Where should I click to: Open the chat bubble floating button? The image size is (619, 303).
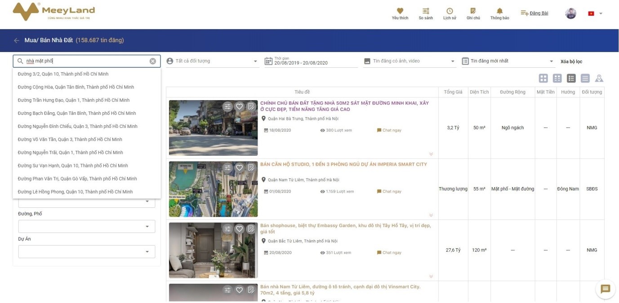(605, 289)
